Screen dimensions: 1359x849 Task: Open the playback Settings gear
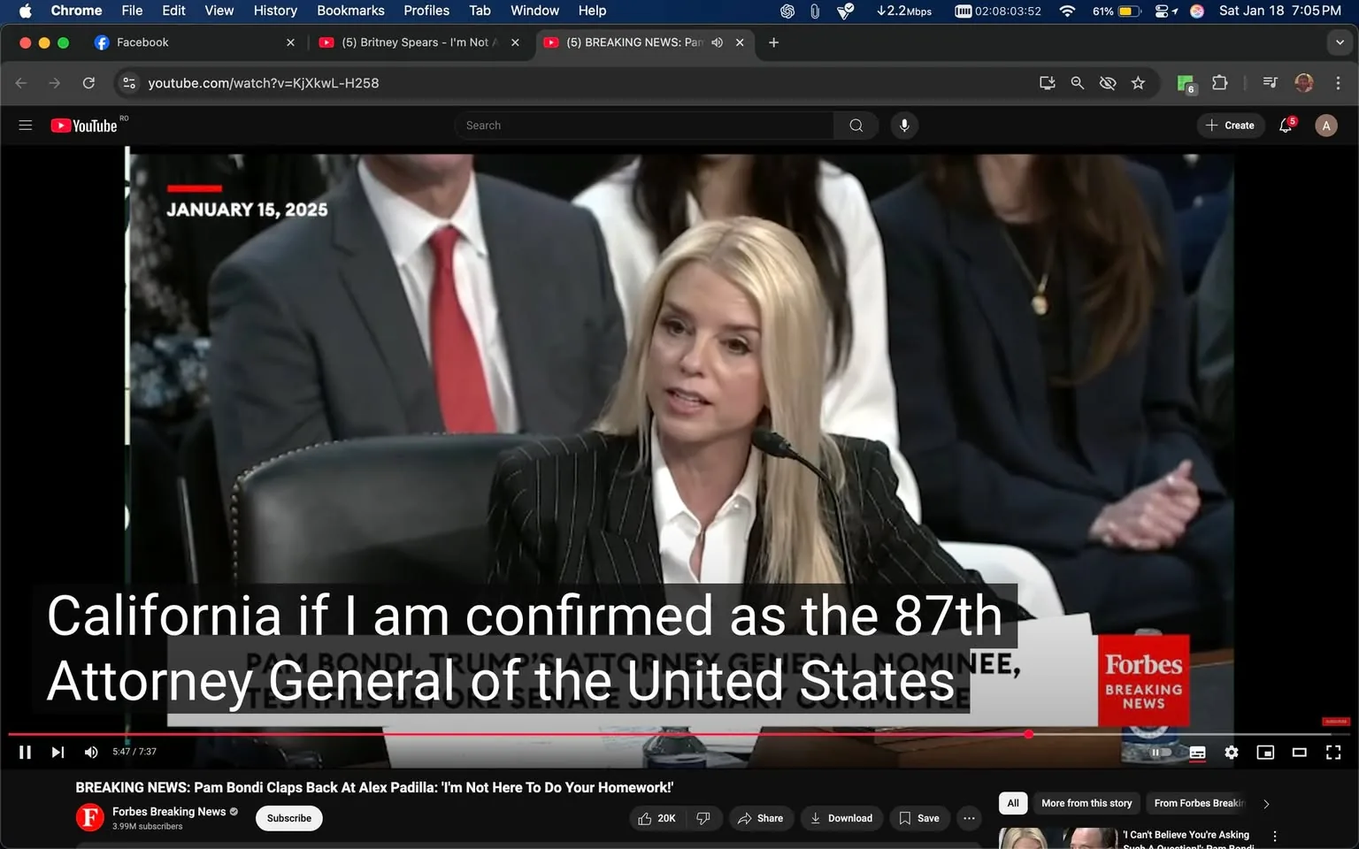click(x=1231, y=753)
